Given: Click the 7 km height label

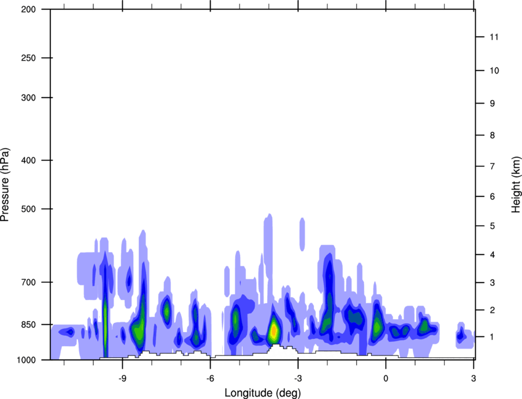Looking at the screenshot, I should point(493,166).
